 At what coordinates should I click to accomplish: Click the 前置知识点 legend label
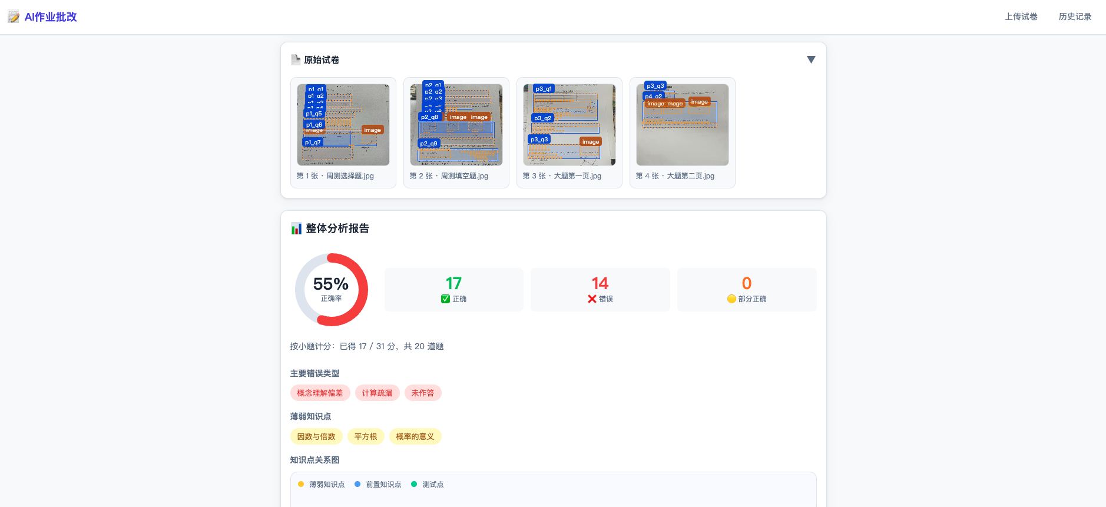[383, 485]
